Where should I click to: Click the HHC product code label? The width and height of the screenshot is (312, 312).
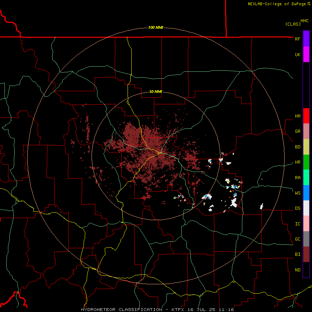click(x=305, y=21)
